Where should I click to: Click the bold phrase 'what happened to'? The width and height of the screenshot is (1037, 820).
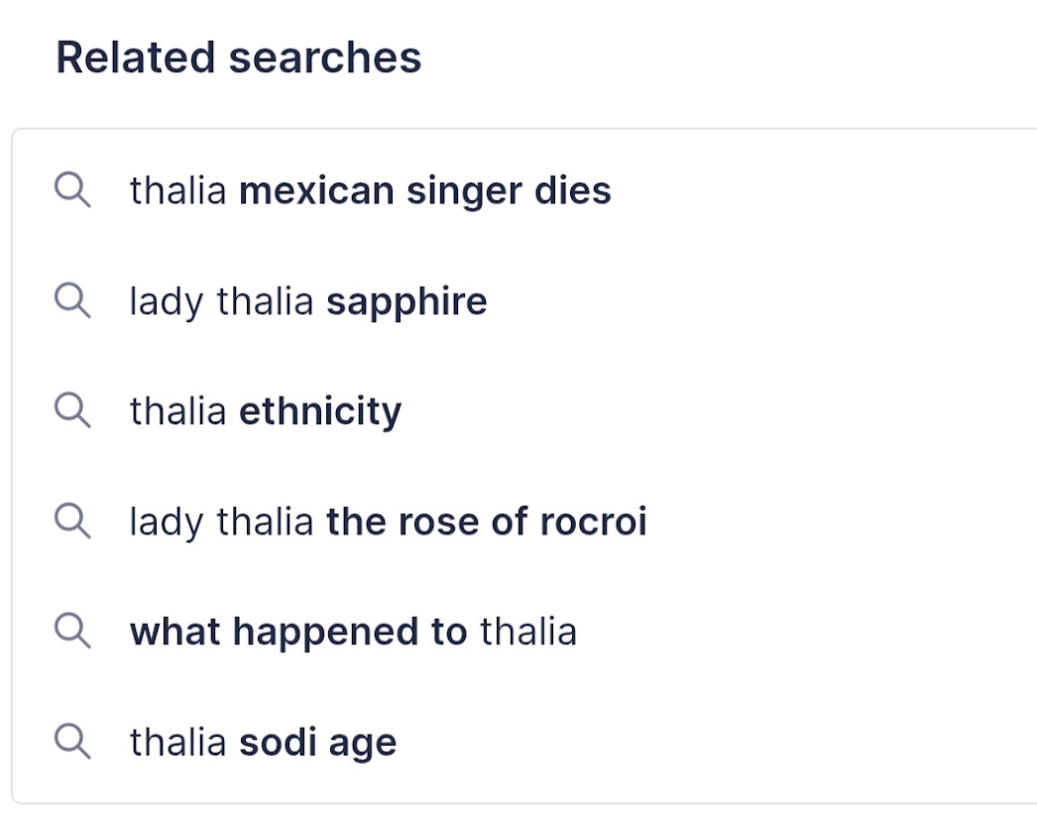click(x=298, y=632)
